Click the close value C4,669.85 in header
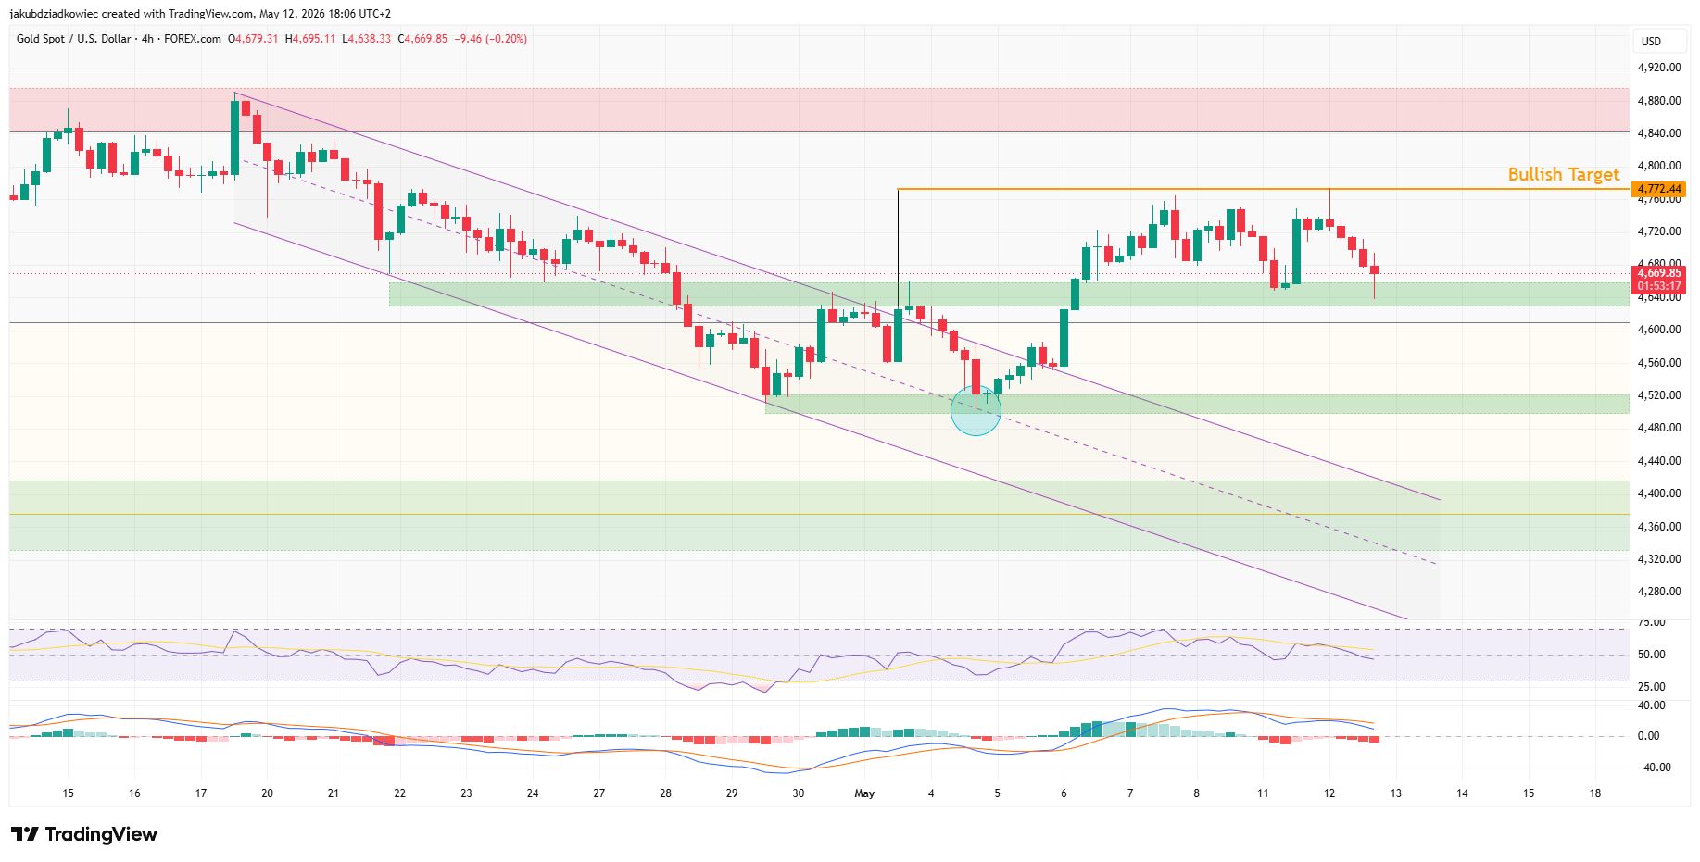1700x862 pixels. 422,39
